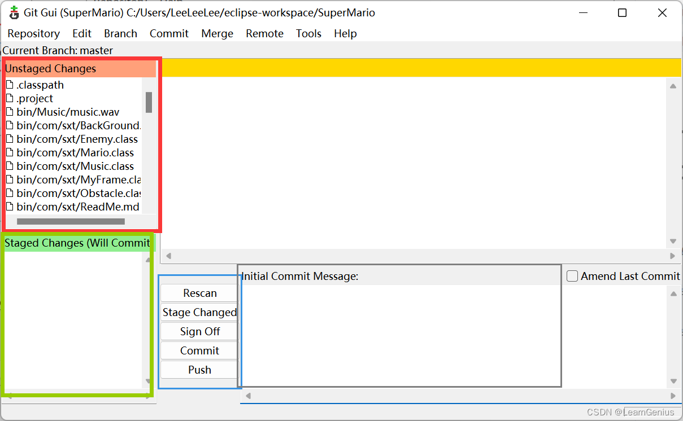Select bin/com/sxt/Enemy.class file name
The width and height of the screenshot is (683, 421).
pos(77,139)
